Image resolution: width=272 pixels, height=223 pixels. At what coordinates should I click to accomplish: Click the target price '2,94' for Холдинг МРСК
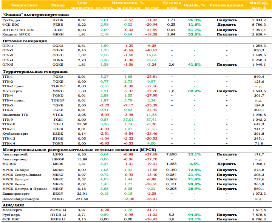[x=172, y=34]
